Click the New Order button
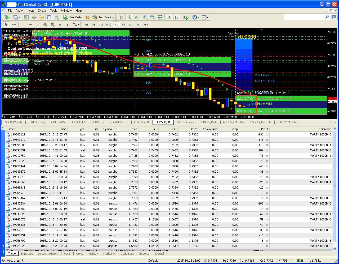This screenshot has width=339, height=264. (x=73, y=17)
